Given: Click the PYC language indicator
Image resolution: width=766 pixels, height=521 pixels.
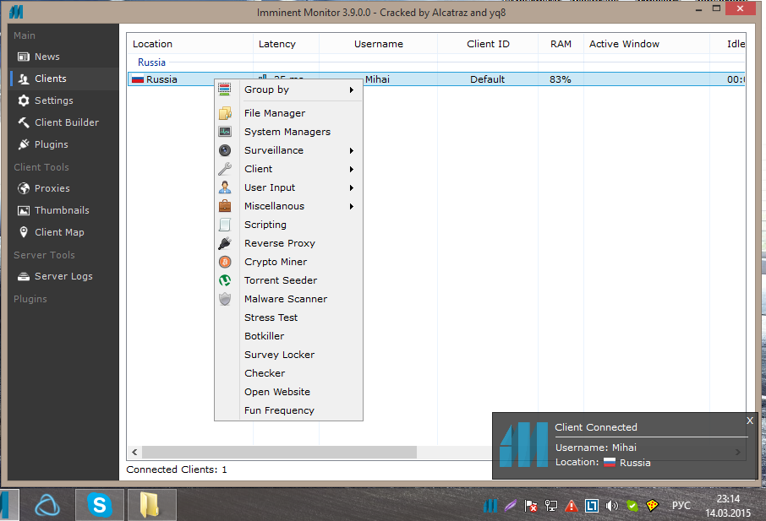Looking at the screenshot, I should point(681,506).
